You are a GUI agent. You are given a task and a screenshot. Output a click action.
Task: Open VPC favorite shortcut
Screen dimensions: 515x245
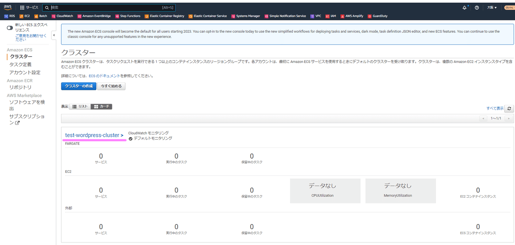pyautogui.click(x=315, y=16)
